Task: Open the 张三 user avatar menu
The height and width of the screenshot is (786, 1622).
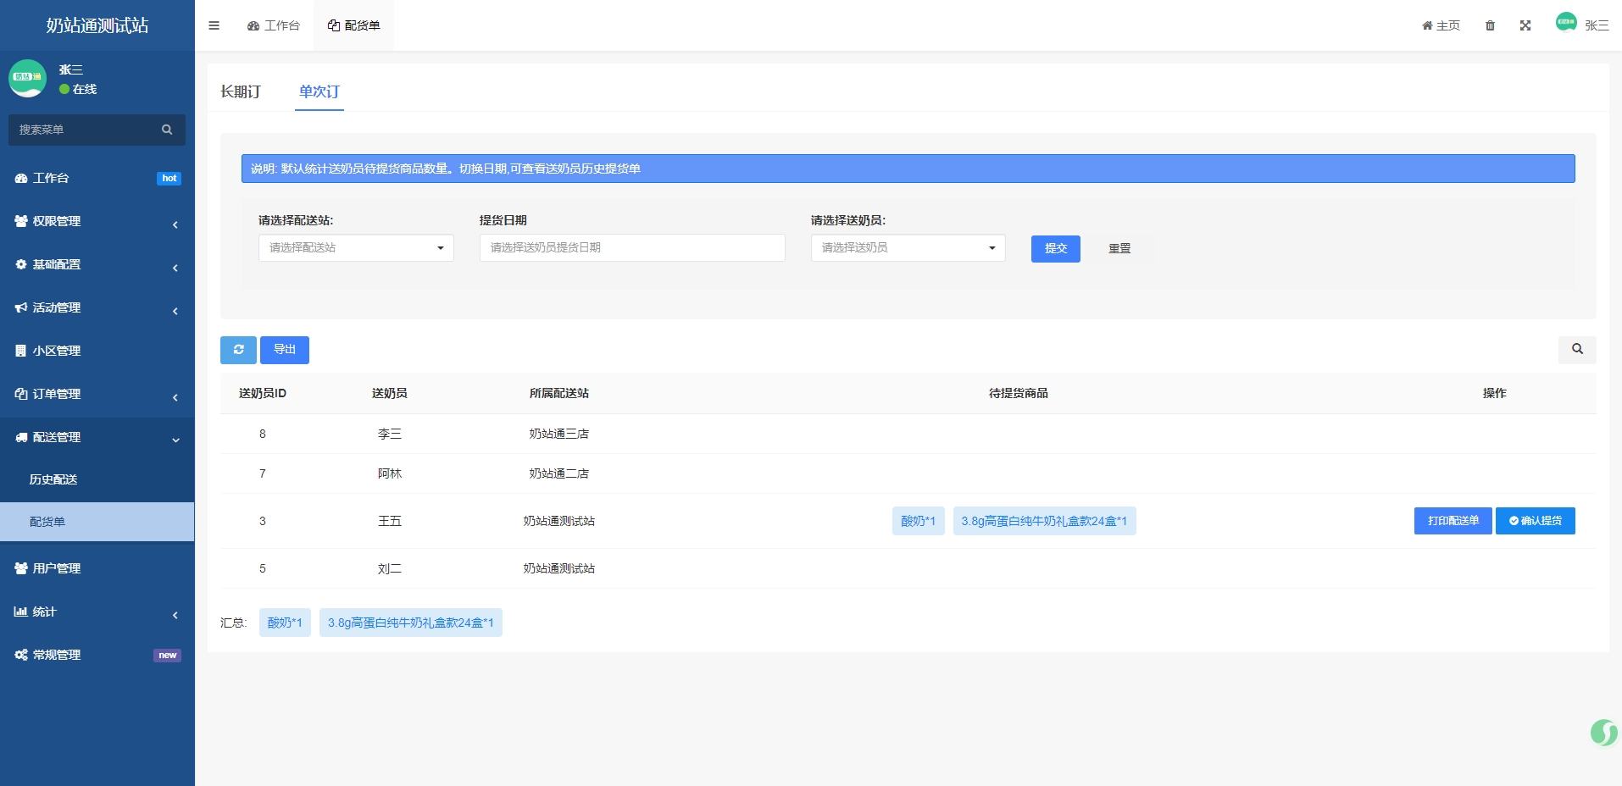Action: coord(1581,25)
